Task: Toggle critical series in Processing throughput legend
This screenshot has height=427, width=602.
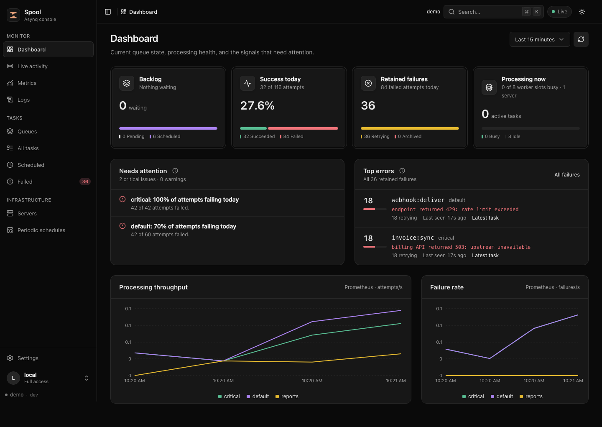Action: 229,396
